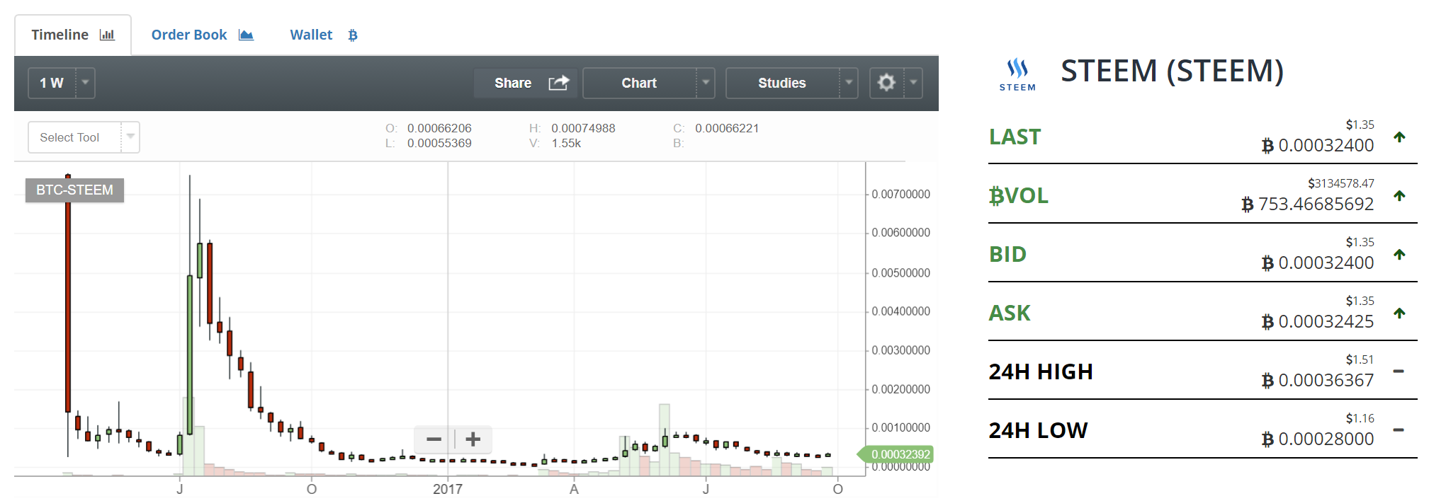The width and height of the screenshot is (1446, 501).
Task: Click the Select Tool dropdown arrow
Action: (x=130, y=137)
